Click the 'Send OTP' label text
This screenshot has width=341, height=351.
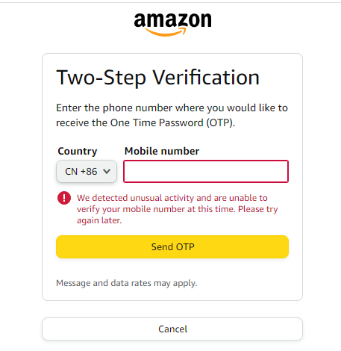coord(173,246)
